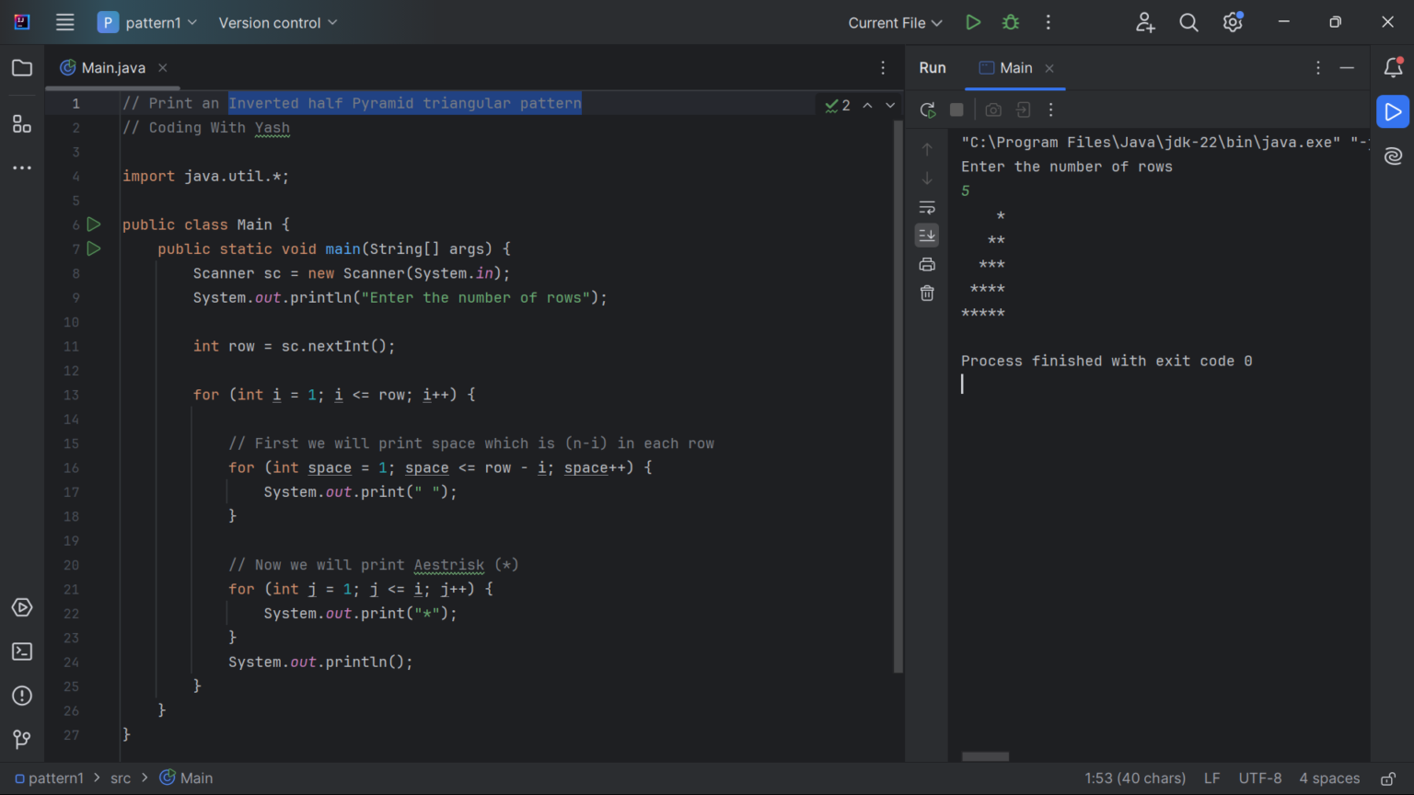
Task: Place cursor on 'int row = sc.nextInt();'
Action: [294, 346]
